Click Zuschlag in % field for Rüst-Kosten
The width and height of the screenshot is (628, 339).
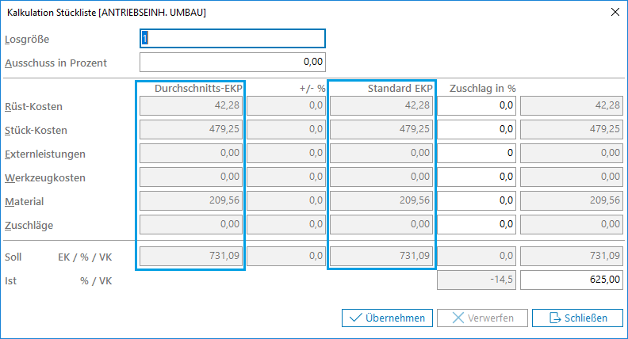tap(477, 106)
